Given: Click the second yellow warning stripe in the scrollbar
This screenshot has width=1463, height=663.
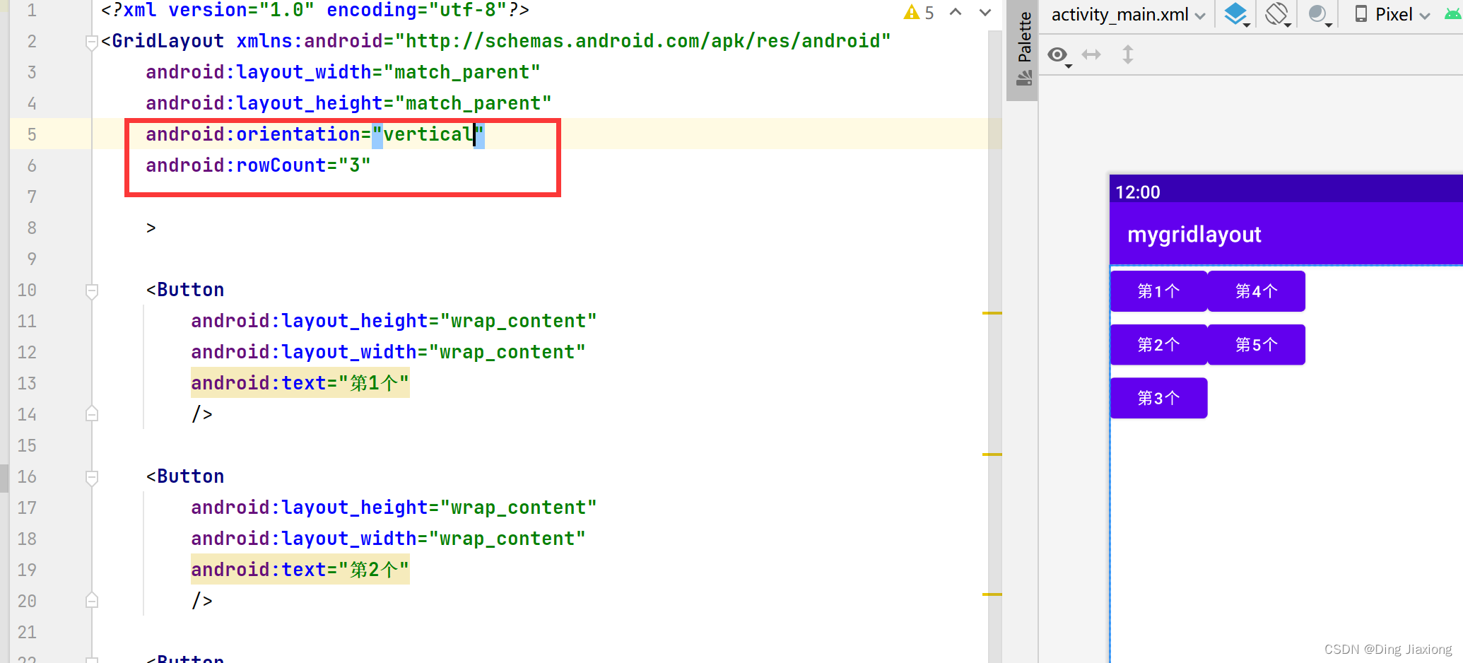Looking at the screenshot, I should tap(992, 454).
